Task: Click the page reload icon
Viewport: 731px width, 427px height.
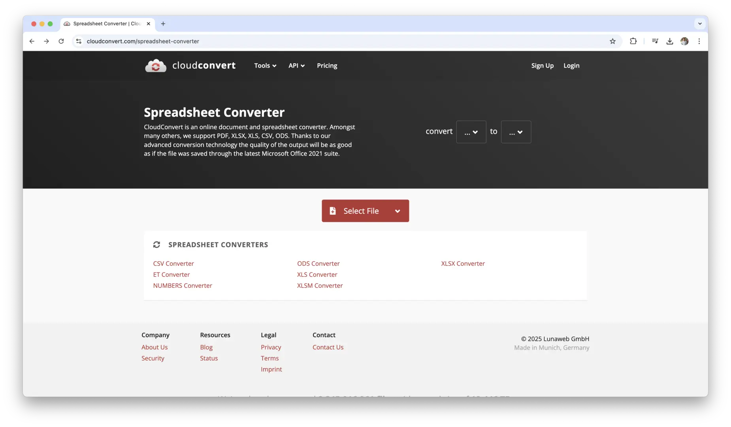Action: click(x=61, y=41)
